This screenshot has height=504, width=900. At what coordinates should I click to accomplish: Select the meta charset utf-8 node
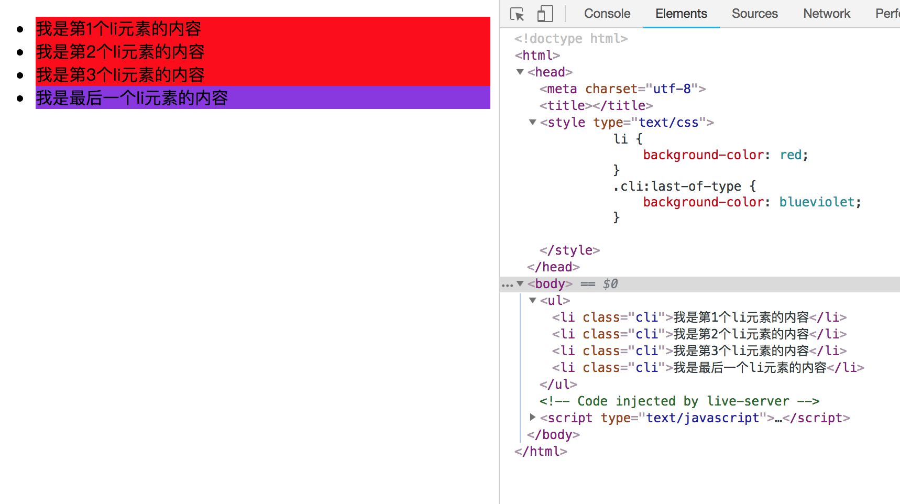tap(623, 89)
